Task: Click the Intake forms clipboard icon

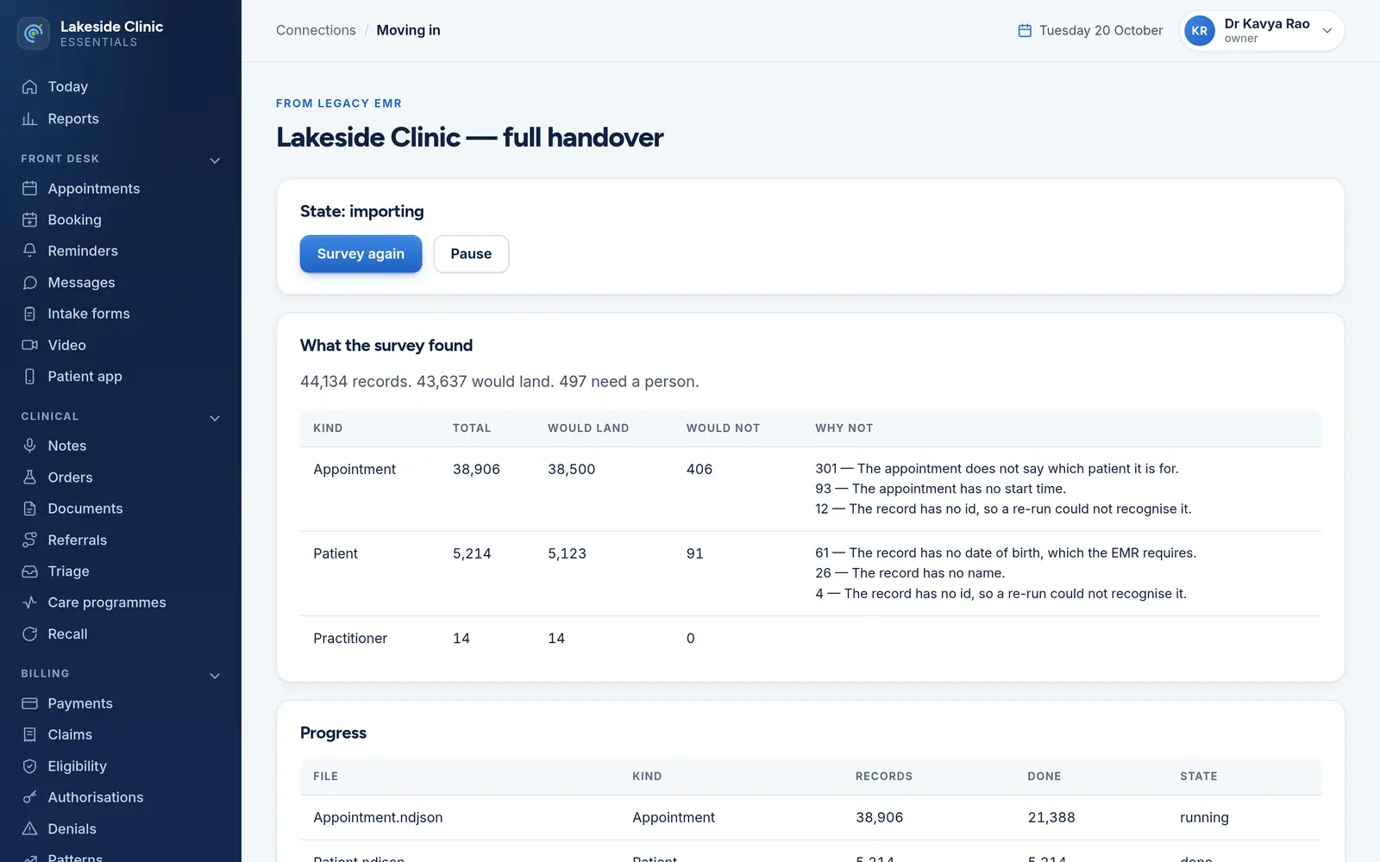Action: (x=29, y=314)
